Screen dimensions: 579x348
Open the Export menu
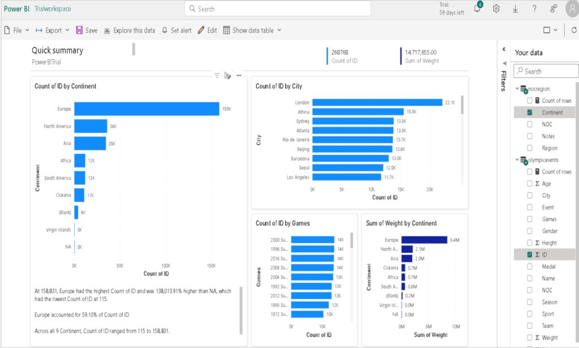52,31
